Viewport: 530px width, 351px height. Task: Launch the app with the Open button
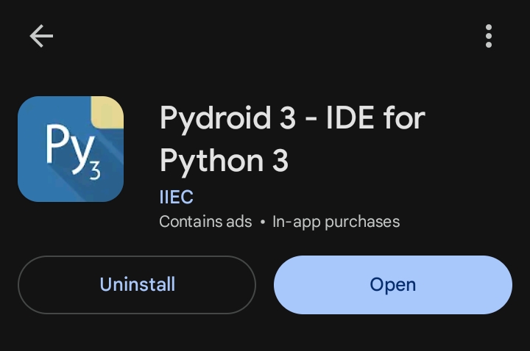pos(392,285)
